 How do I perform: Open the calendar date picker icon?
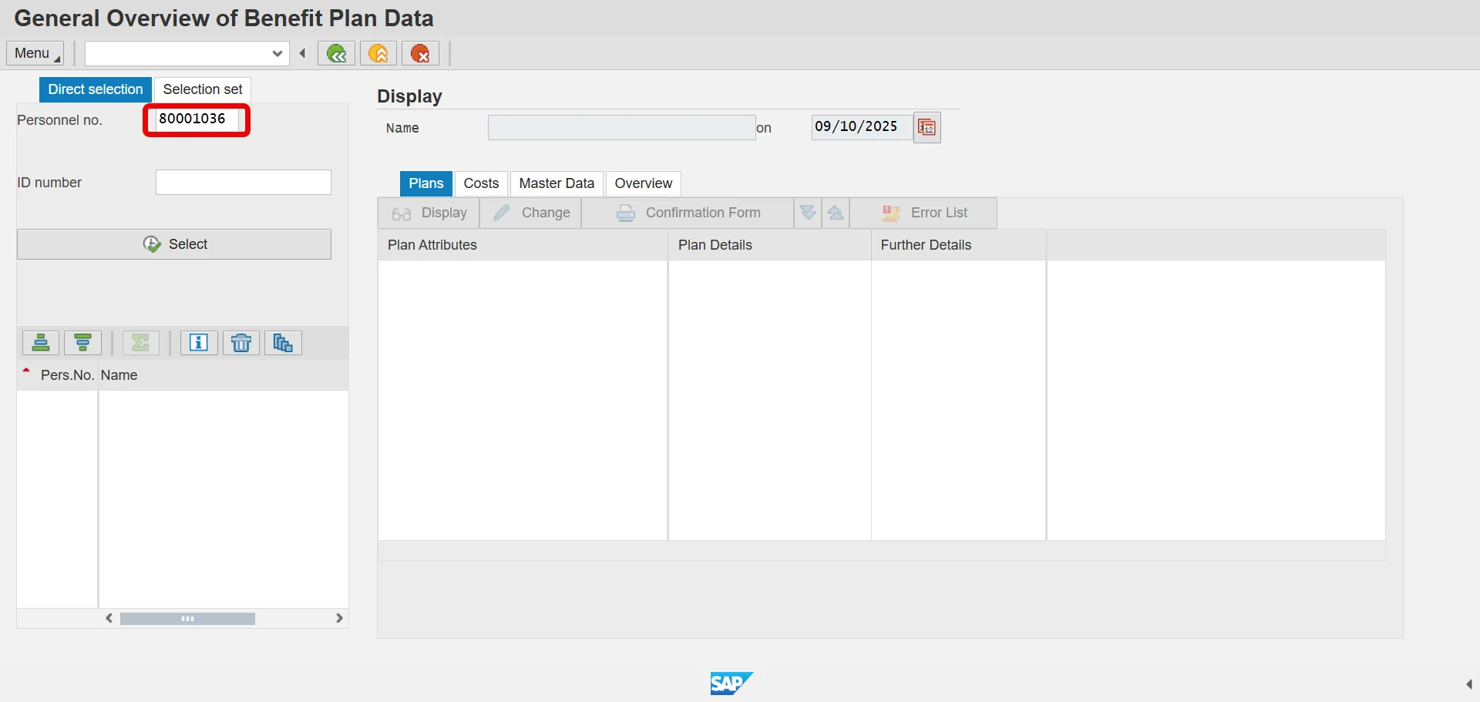927,127
